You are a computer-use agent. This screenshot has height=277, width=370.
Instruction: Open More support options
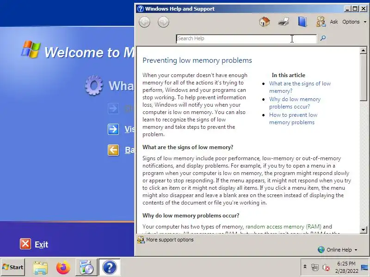pos(170,240)
